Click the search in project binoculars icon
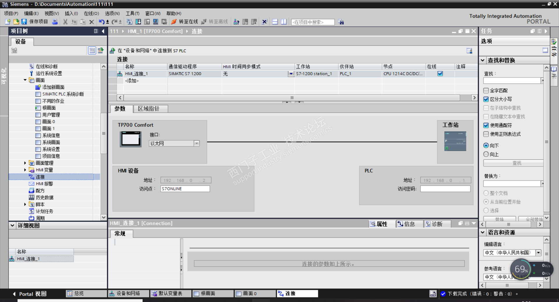This screenshot has height=302, width=559. [341, 22]
